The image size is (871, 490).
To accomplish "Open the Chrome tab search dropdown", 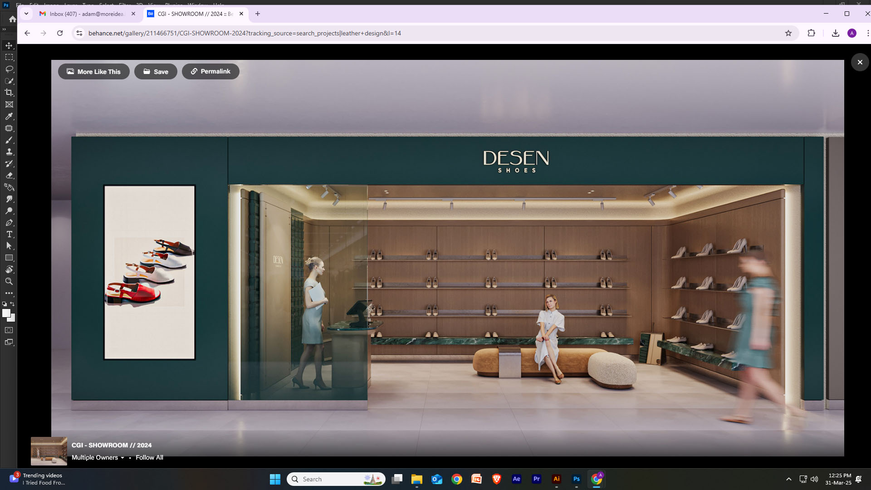I will [26, 14].
